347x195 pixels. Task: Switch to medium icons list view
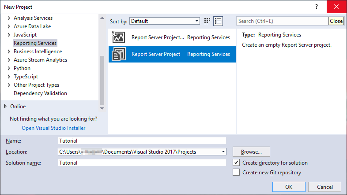tap(218, 21)
